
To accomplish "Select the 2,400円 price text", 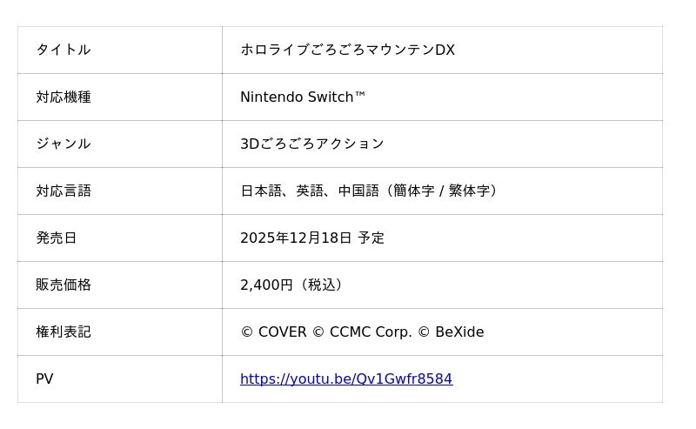I will click(x=266, y=285).
